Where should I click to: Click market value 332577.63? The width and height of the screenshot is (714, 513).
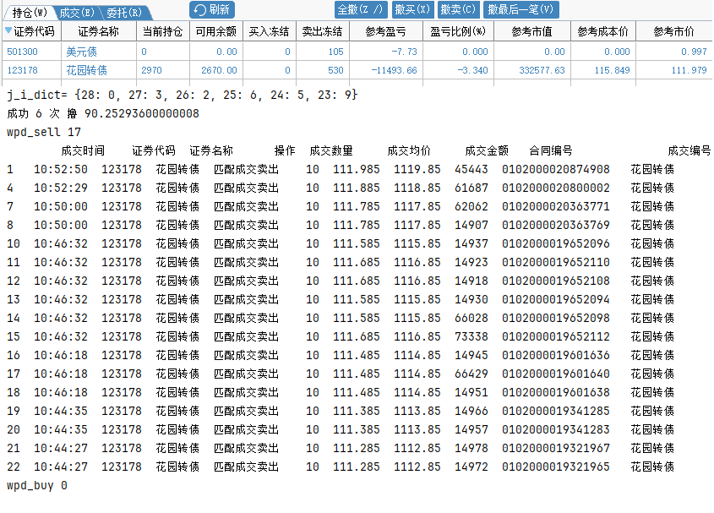(x=542, y=71)
